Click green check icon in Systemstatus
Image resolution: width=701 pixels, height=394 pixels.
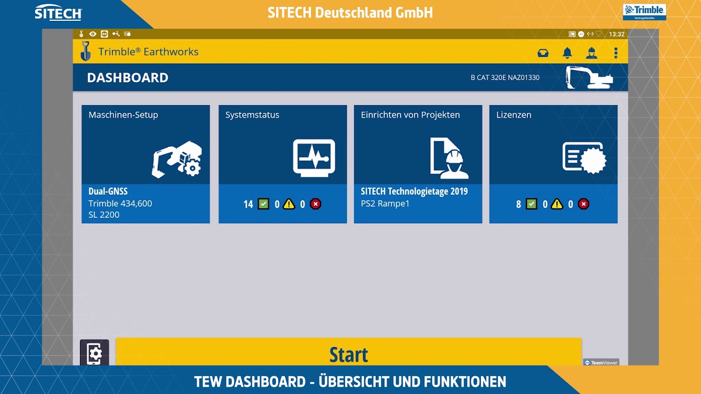(263, 204)
